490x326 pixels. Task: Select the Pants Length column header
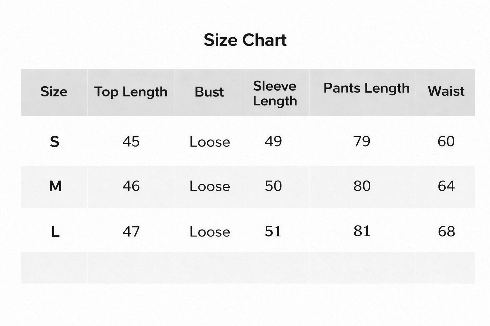coord(366,88)
